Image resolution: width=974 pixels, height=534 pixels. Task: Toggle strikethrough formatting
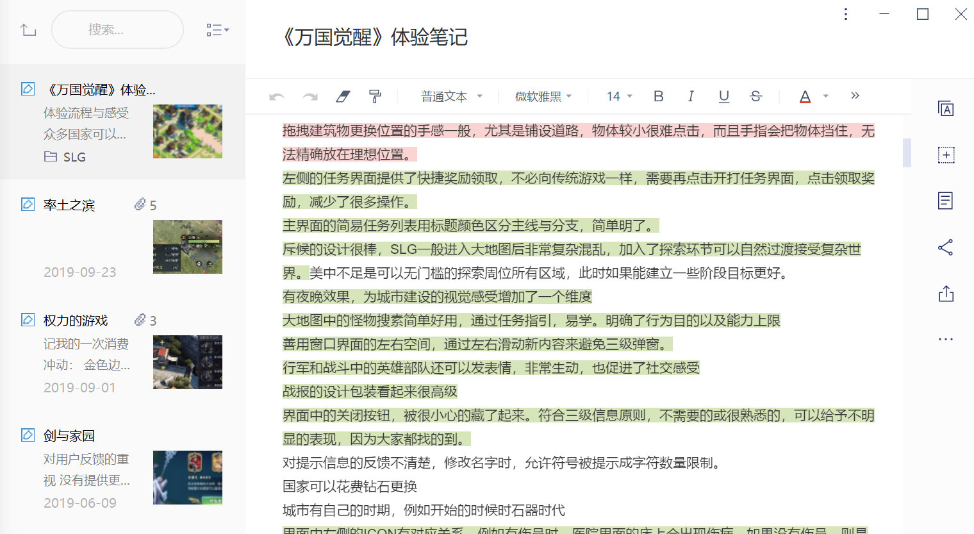(756, 96)
